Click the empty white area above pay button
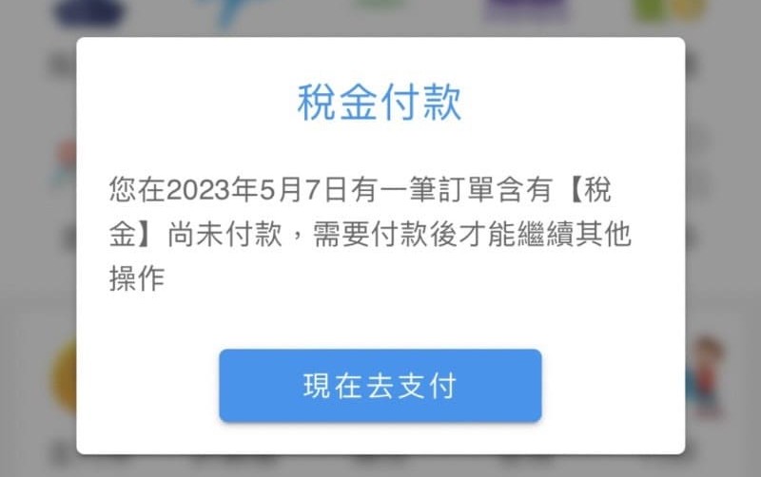The height and width of the screenshot is (477, 761). click(380, 320)
